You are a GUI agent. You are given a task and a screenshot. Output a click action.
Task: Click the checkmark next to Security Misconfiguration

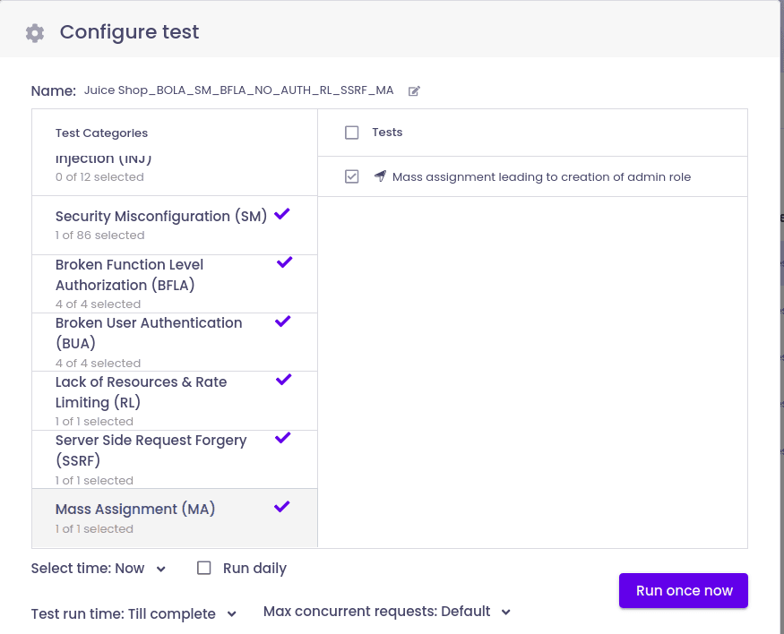(282, 214)
